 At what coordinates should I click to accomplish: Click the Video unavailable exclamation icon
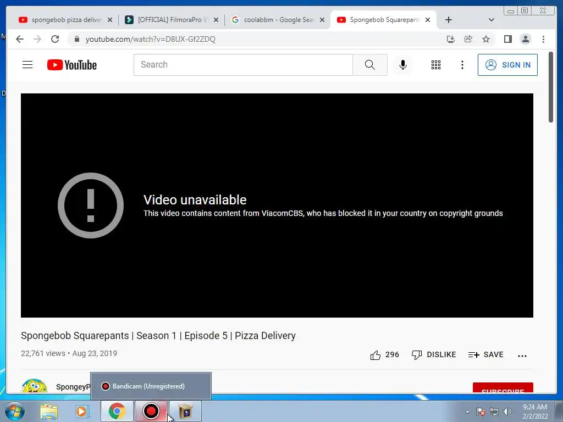tap(91, 206)
